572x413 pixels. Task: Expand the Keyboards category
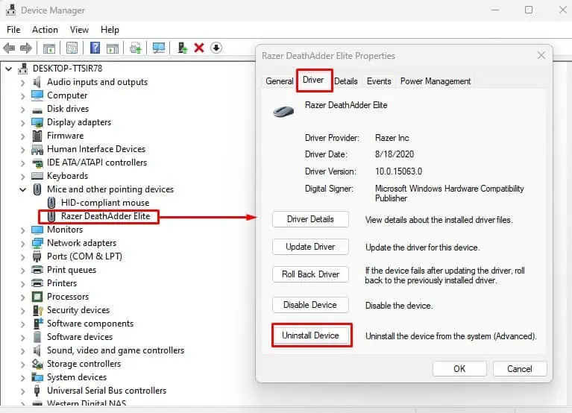(23, 176)
